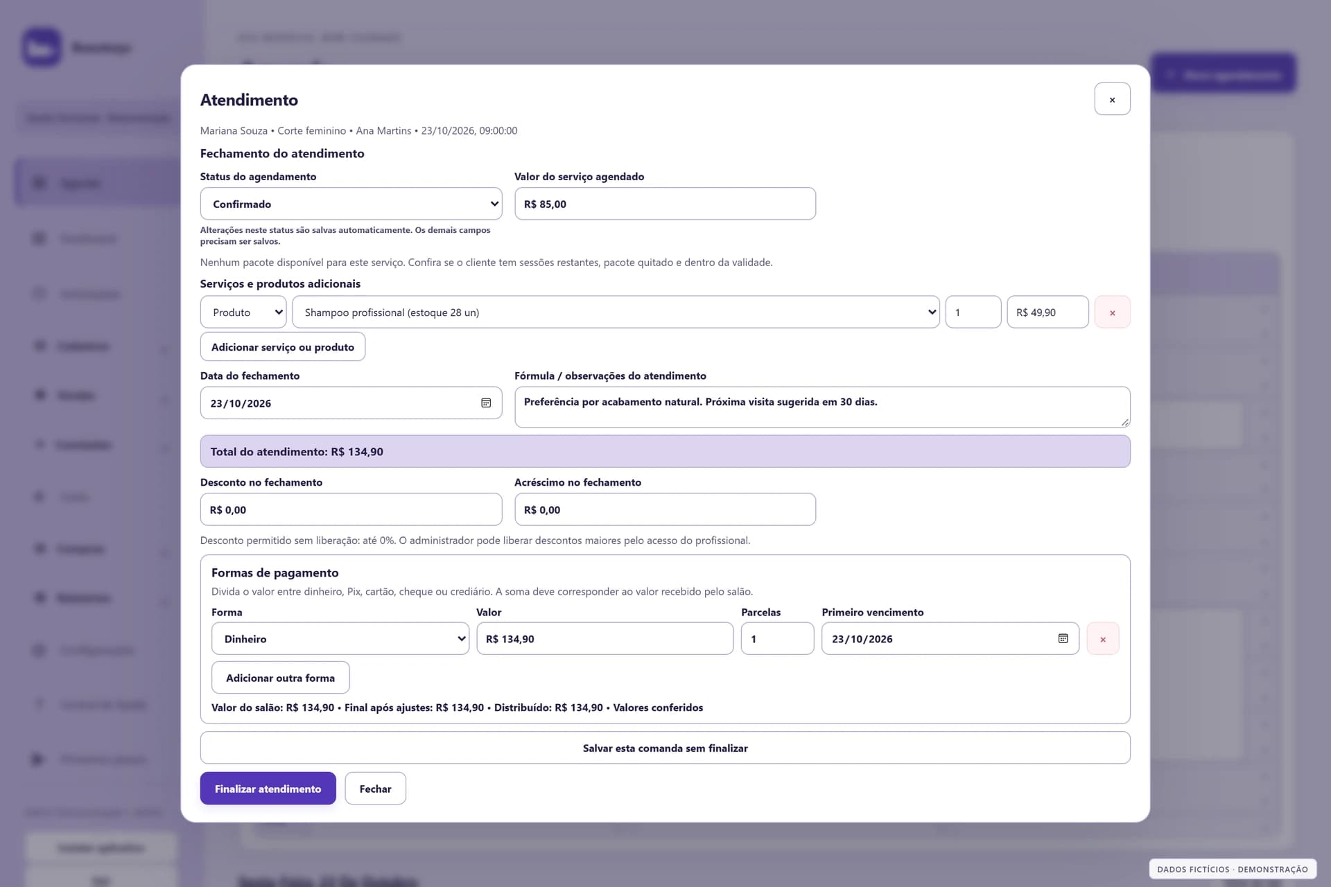Focus the Valor do serviço agendado field

665,204
